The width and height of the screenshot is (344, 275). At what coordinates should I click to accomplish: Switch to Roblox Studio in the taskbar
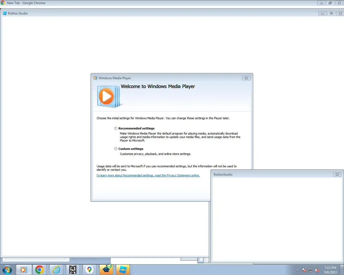123,270
